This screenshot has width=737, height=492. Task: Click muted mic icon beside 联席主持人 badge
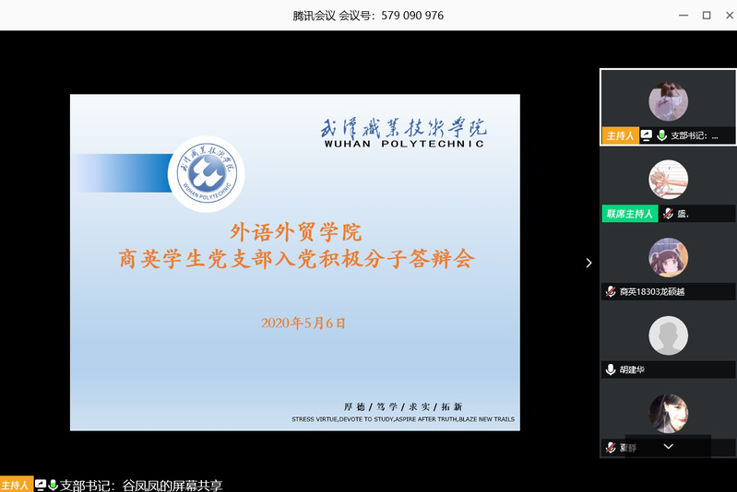point(667,214)
